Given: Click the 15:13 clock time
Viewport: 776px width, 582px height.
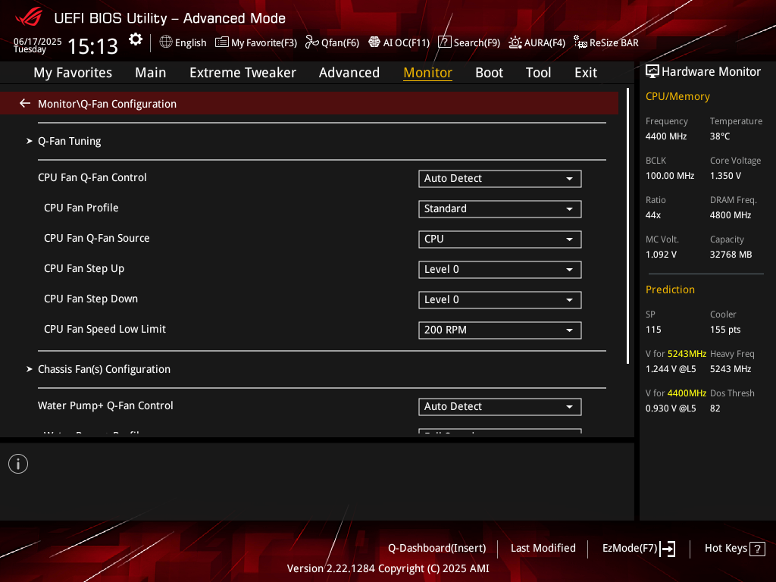Looking at the screenshot, I should tap(92, 46).
